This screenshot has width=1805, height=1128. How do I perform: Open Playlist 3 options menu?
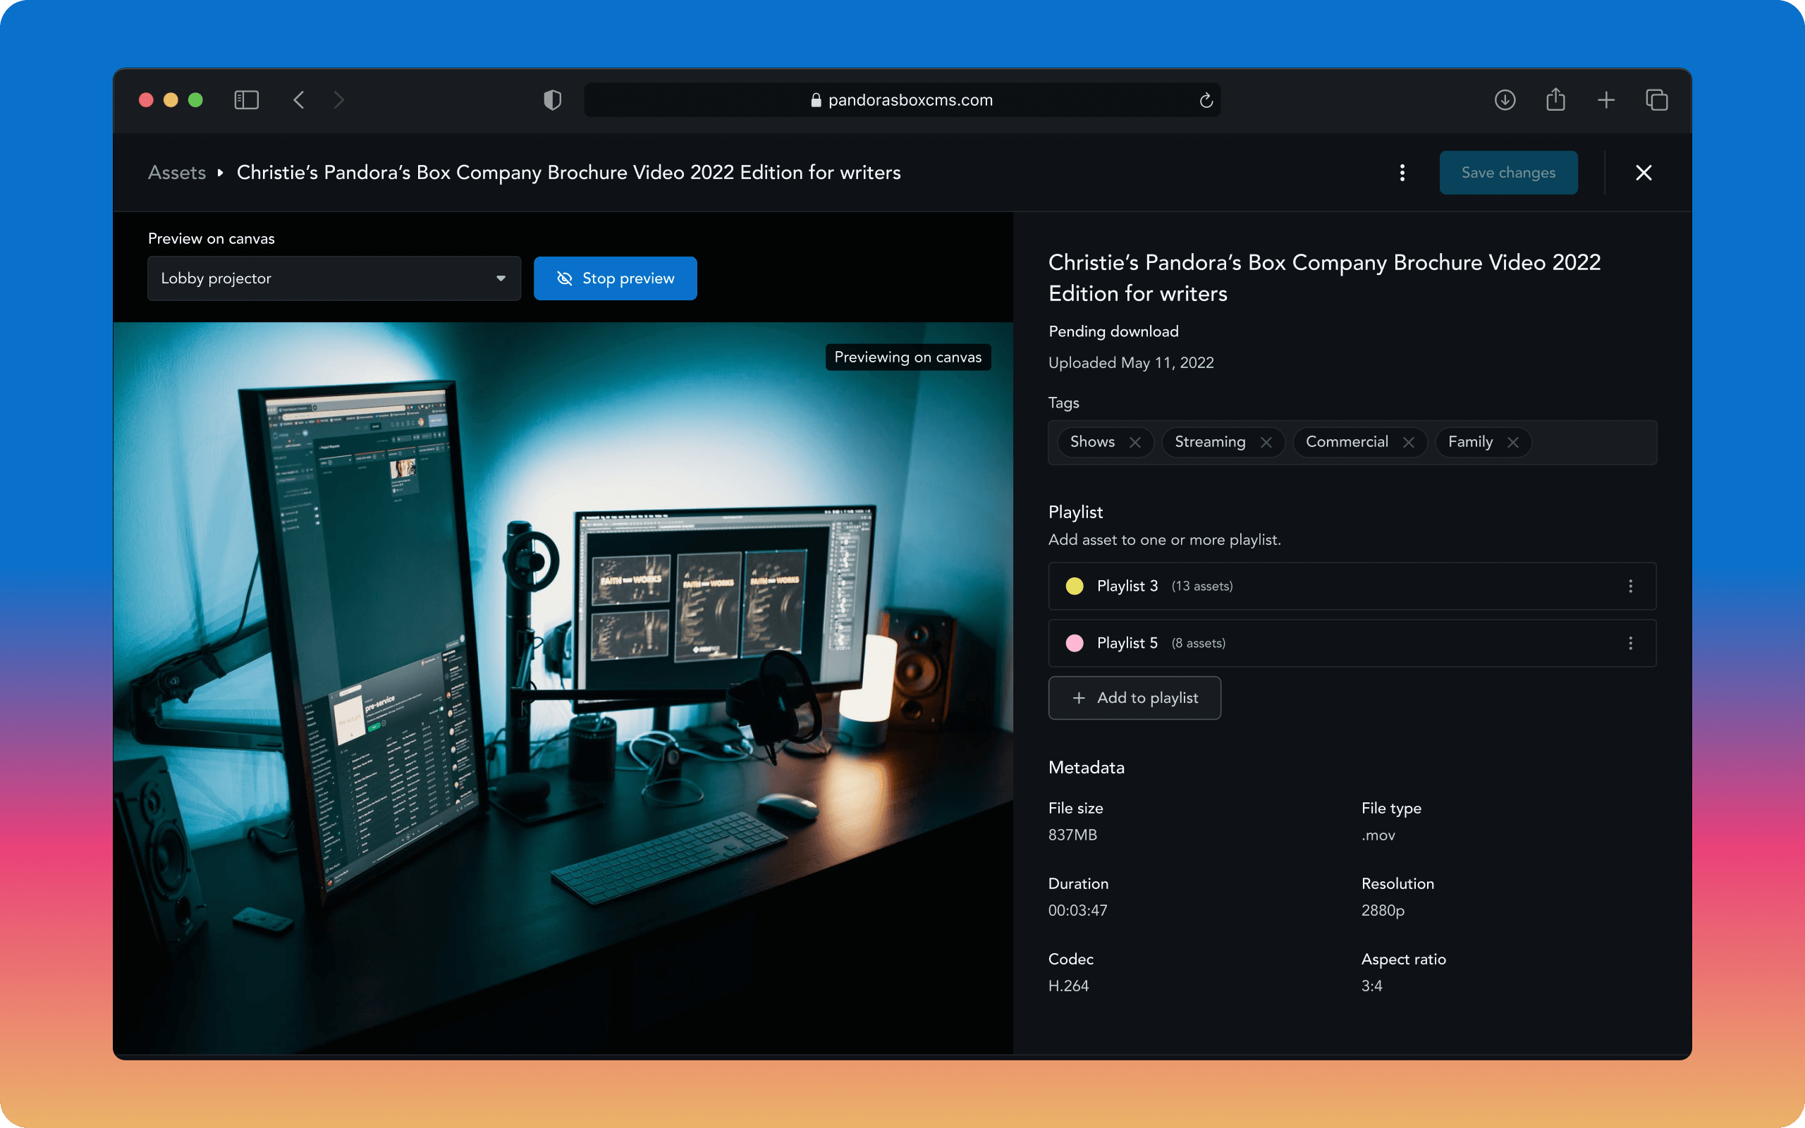click(1630, 587)
